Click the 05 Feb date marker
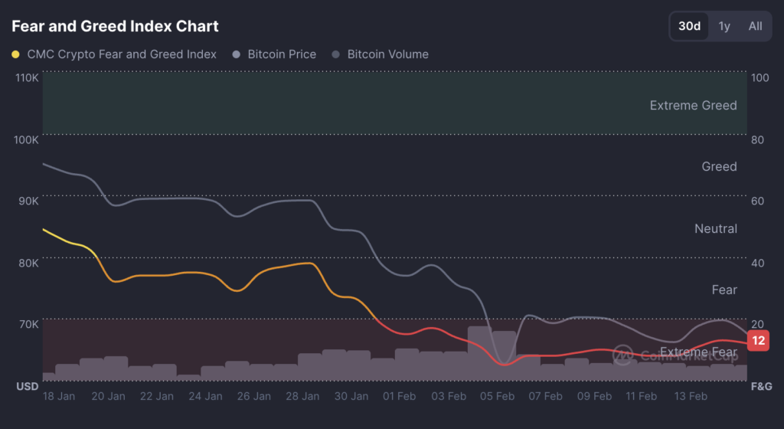784x429 pixels. (x=497, y=396)
